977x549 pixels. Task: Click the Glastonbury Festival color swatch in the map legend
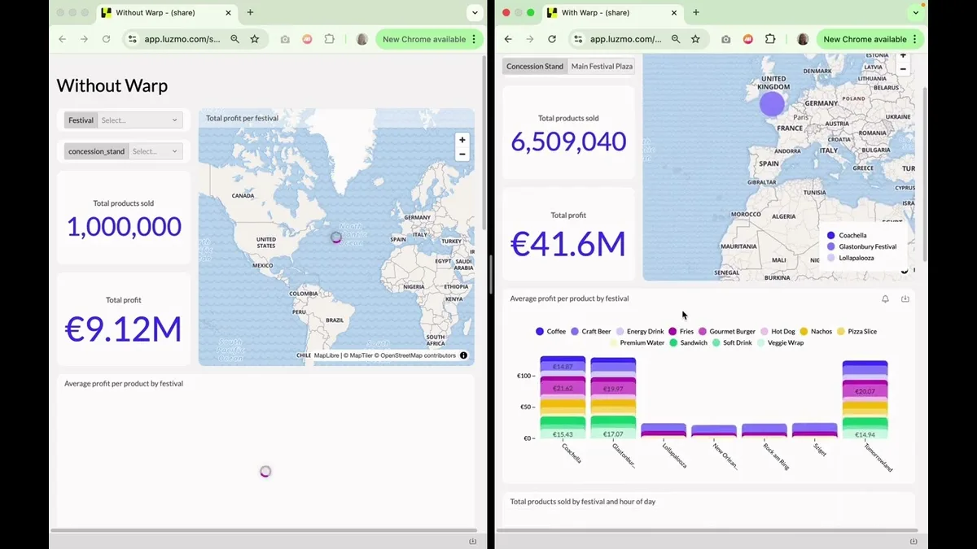(x=830, y=246)
